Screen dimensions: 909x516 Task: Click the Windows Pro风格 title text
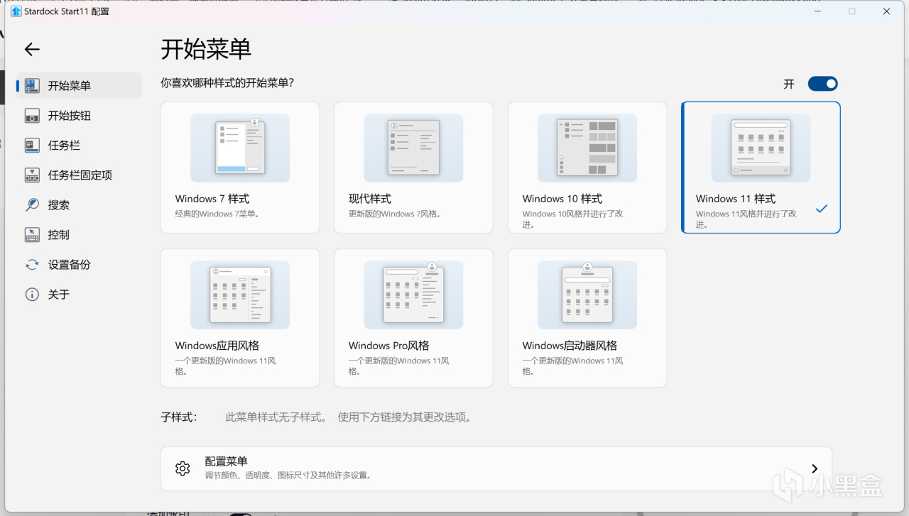pyautogui.click(x=389, y=346)
